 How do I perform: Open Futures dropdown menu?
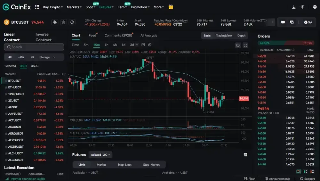point(106,7)
